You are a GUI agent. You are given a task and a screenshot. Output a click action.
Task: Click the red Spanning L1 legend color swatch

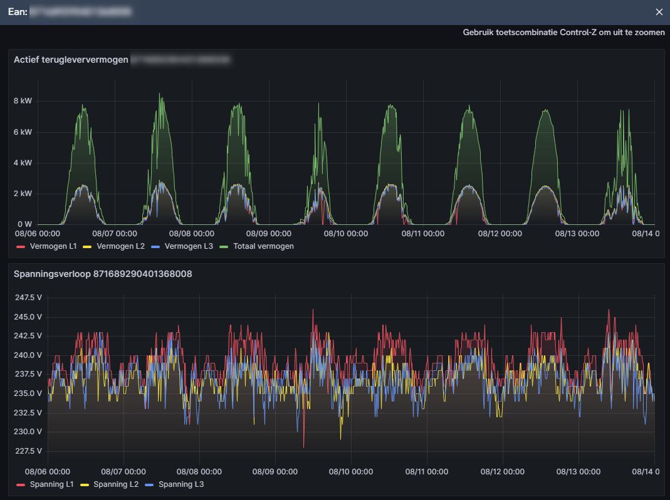click(x=20, y=485)
